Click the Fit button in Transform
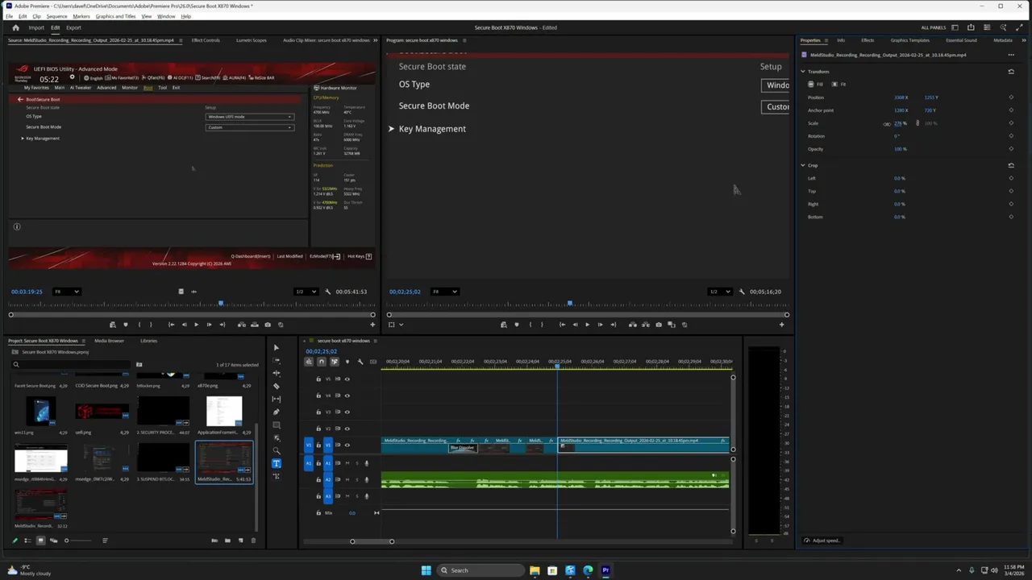 point(840,85)
